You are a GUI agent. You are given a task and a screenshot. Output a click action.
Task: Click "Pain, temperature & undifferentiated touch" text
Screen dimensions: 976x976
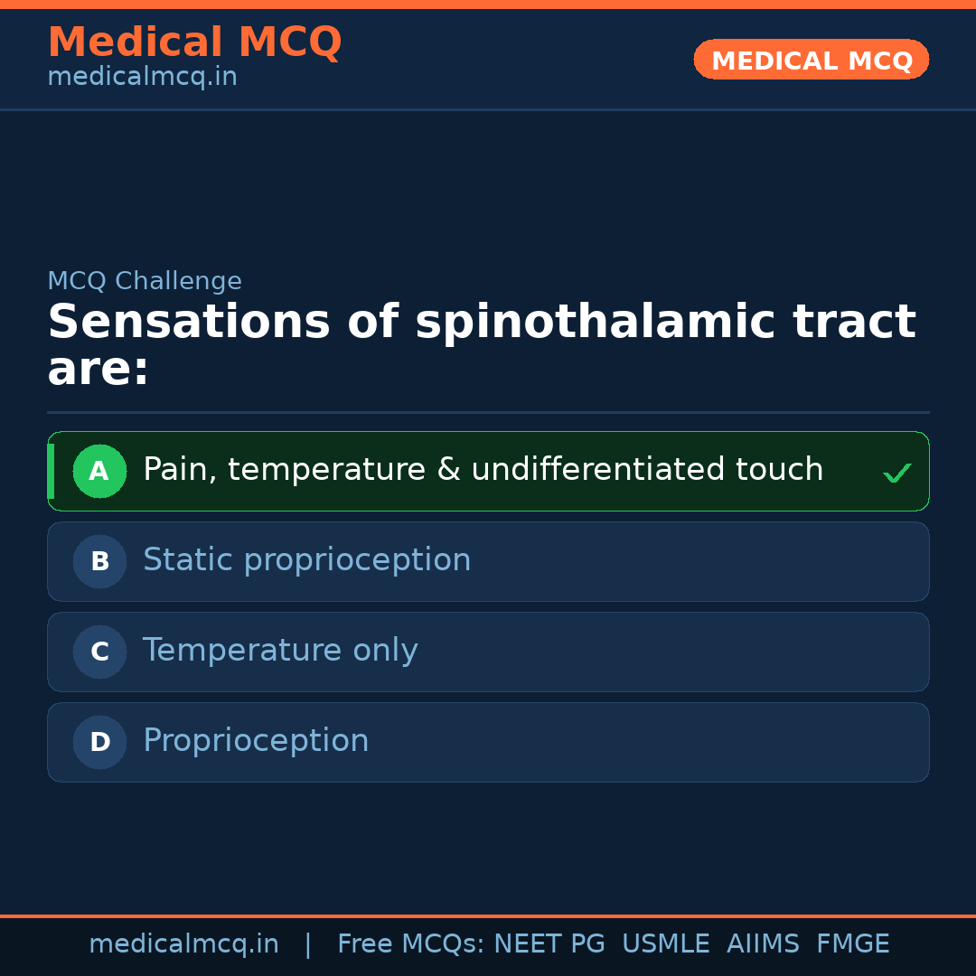pos(483,470)
